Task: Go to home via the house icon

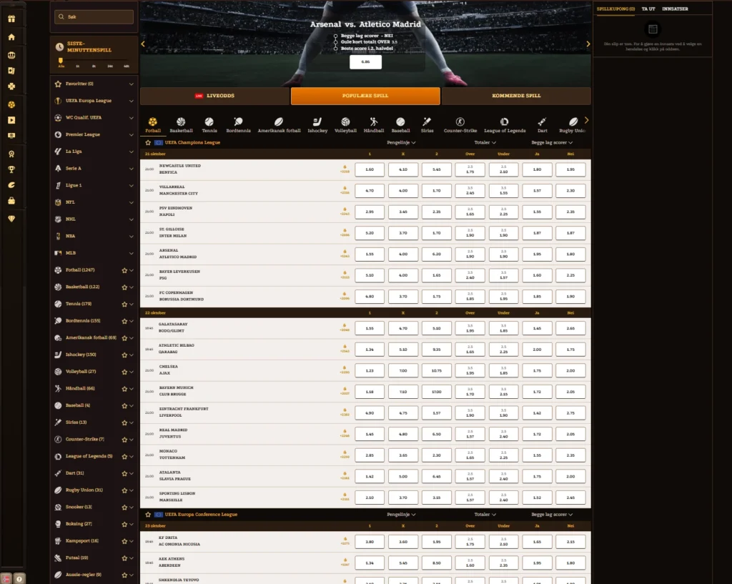Action: coord(11,37)
